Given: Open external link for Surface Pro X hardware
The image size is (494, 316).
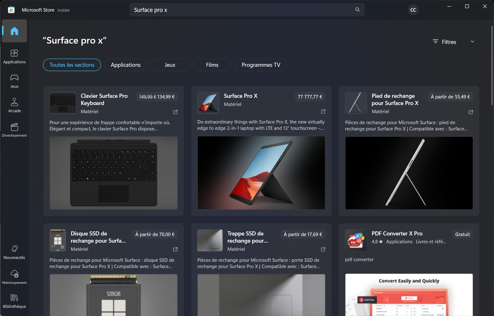Looking at the screenshot, I should tap(323, 111).
